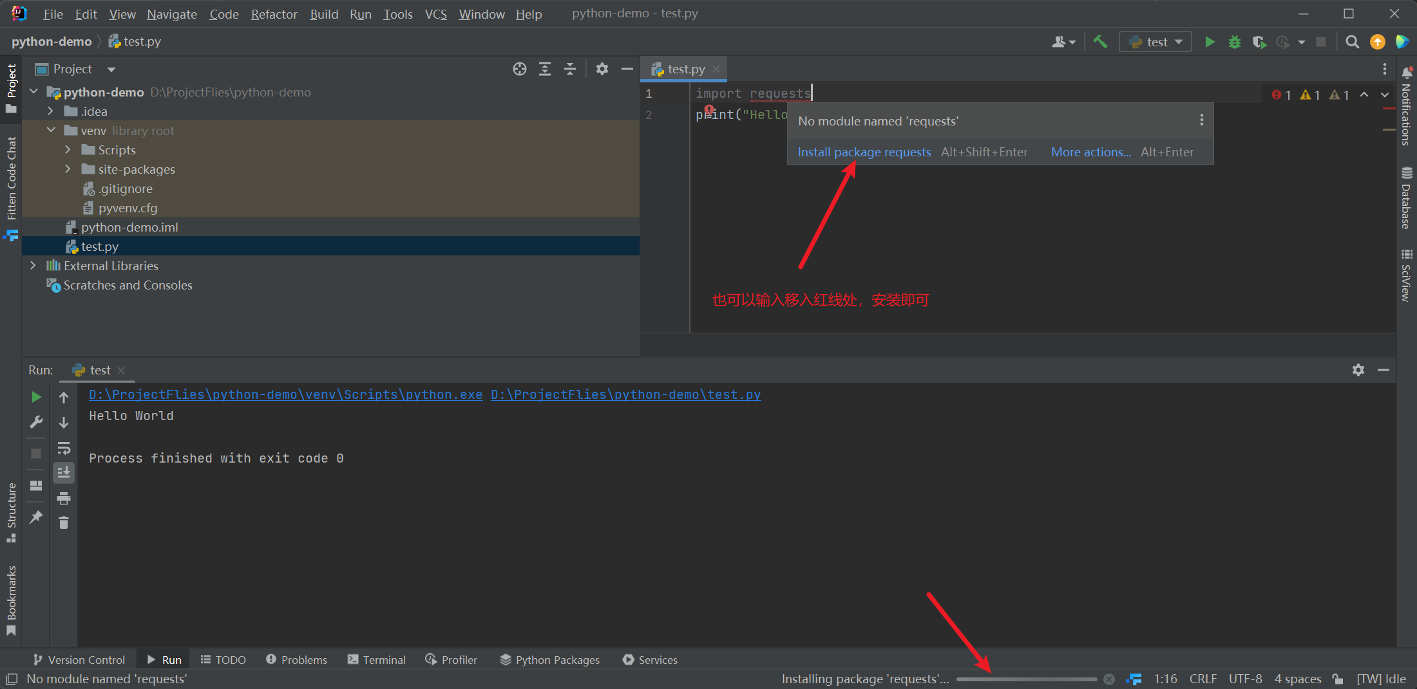This screenshot has height=689, width=1417.
Task: Open the File menu
Action: coord(53,14)
